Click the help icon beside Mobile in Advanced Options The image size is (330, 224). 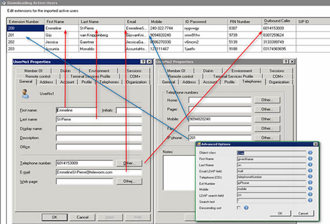pyautogui.click(x=310, y=189)
